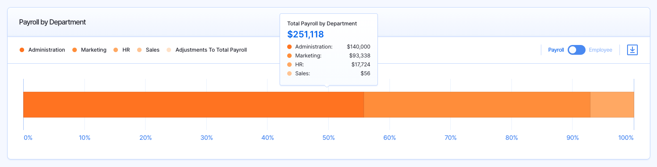The image size is (657, 167).
Task: Click the Payroll by Department heading
Action: click(52, 22)
